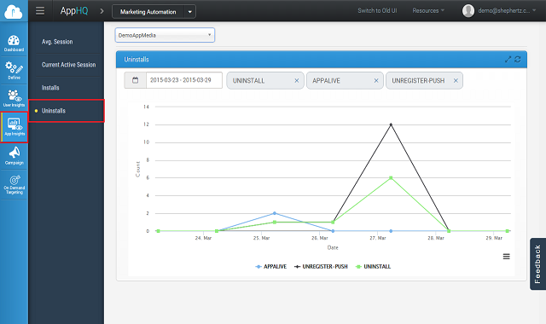Toggle the hamburger sidebar menu
The width and height of the screenshot is (546, 324).
(40, 11)
